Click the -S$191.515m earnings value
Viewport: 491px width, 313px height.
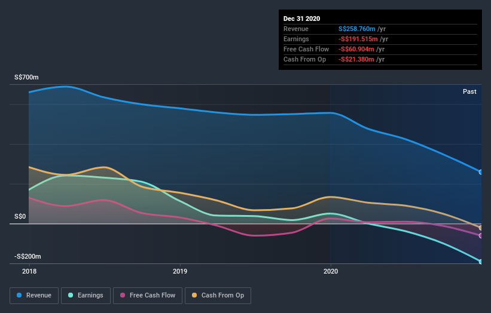click(358, 39)
